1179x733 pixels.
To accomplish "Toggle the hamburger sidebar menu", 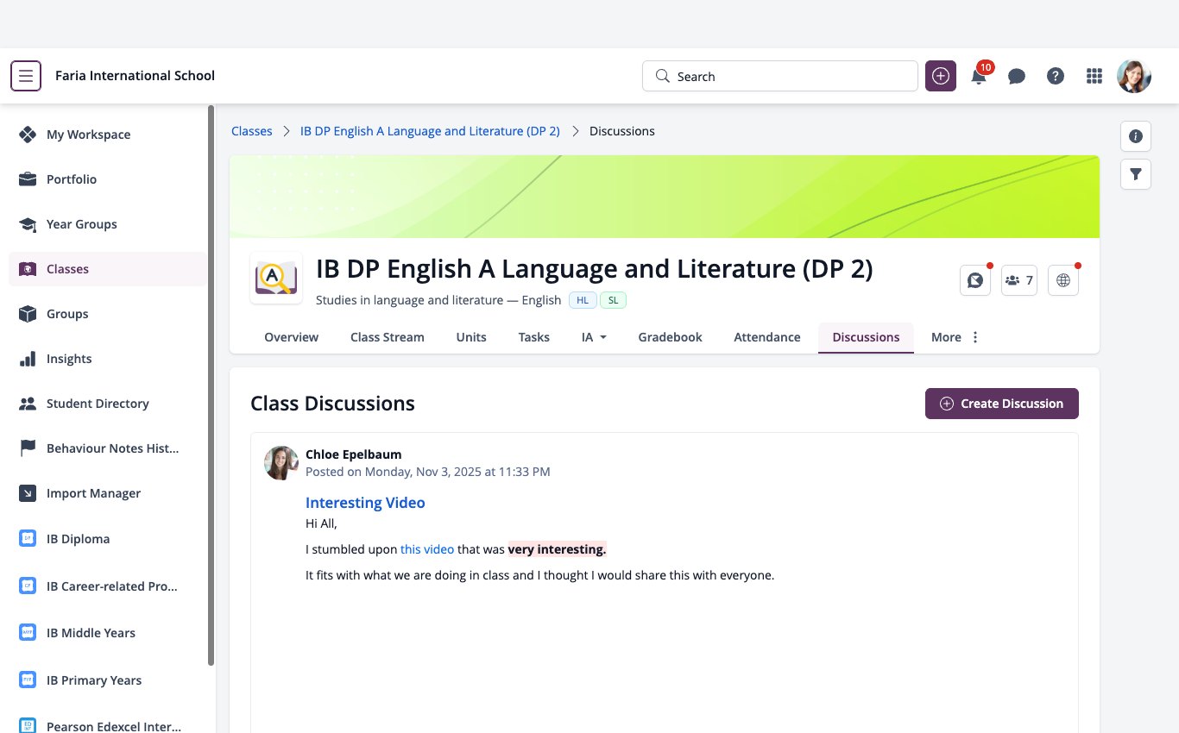I will pos(26,76).
